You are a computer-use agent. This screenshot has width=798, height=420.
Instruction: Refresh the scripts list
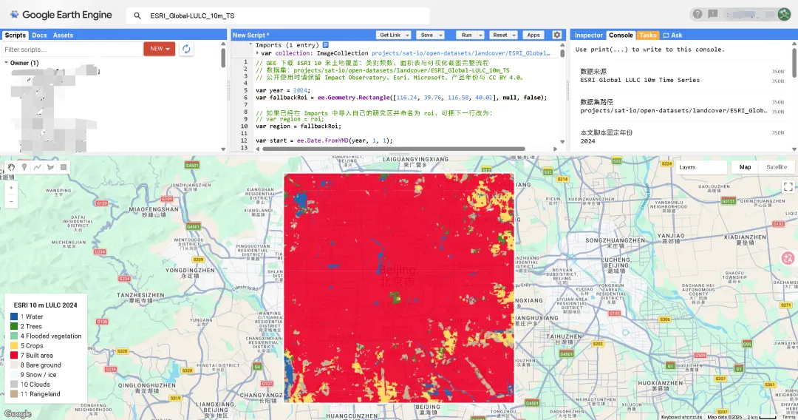pyautogui.click(x=186, y=49)
